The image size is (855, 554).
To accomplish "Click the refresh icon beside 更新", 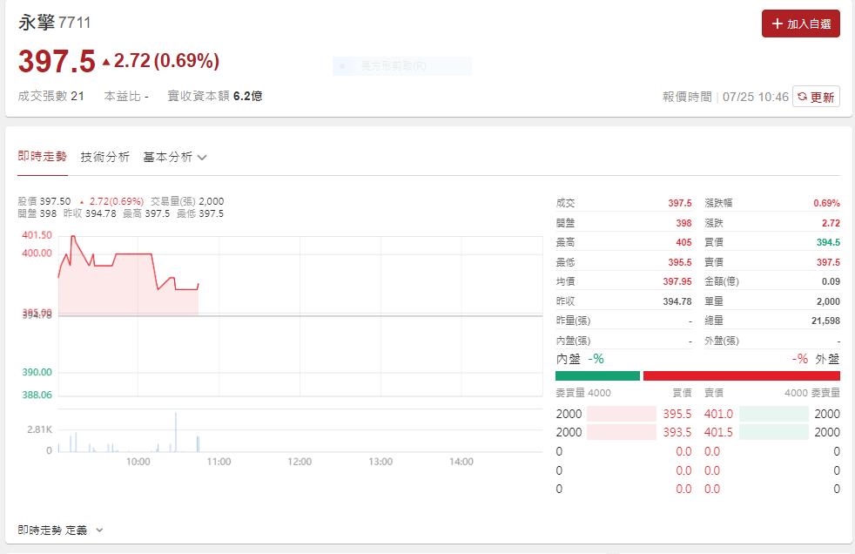I will click(x=802, y=98).
